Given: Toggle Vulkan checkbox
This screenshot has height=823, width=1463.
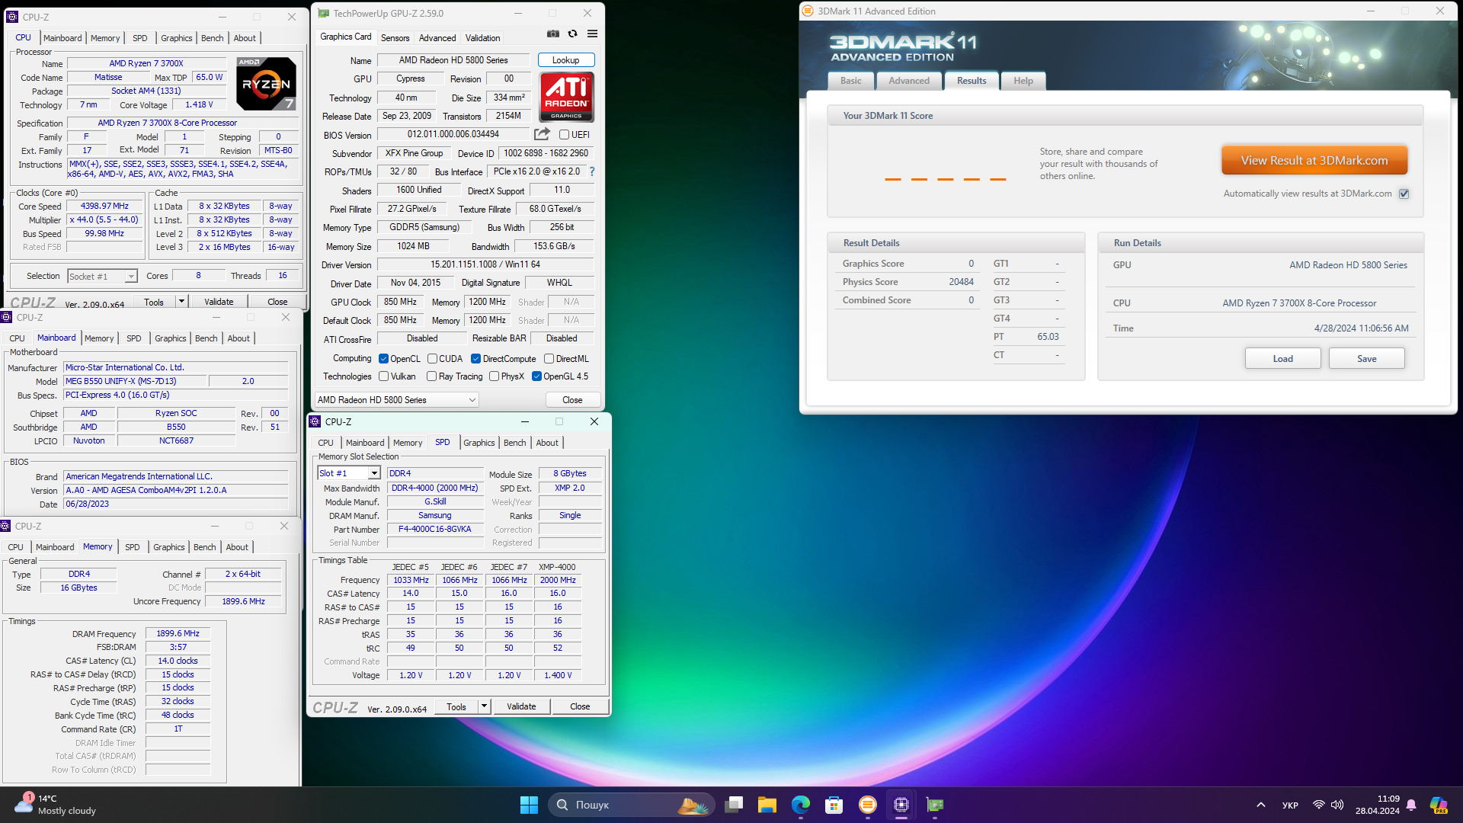Looking at the screenshot, I should tap(384, 376).
